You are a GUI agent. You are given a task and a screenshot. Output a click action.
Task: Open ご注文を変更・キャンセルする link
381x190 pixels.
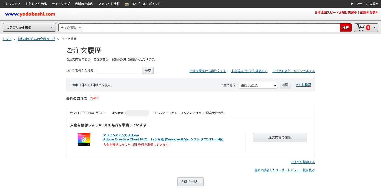[294, 71]
